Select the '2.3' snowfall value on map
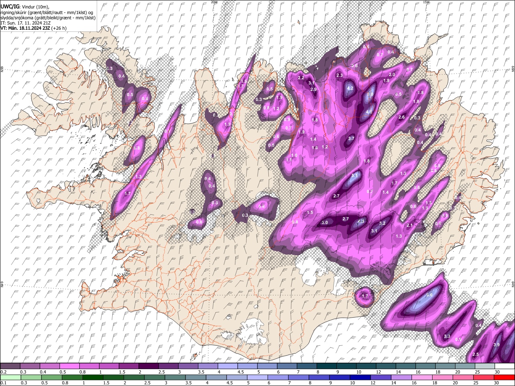 point(339,76)
